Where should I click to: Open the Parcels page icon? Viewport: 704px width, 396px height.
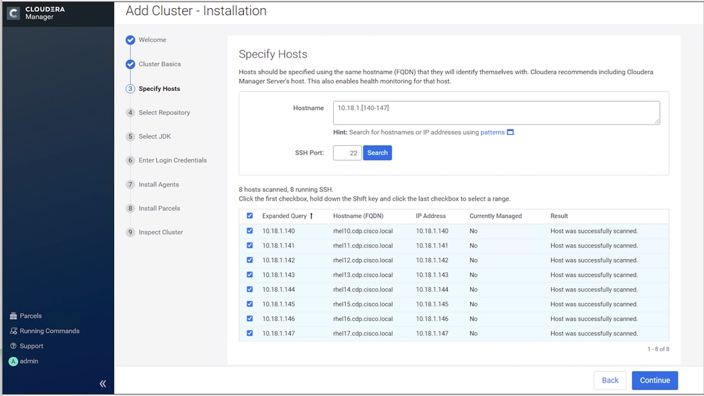pyautogui.click(x=13, y=316)
